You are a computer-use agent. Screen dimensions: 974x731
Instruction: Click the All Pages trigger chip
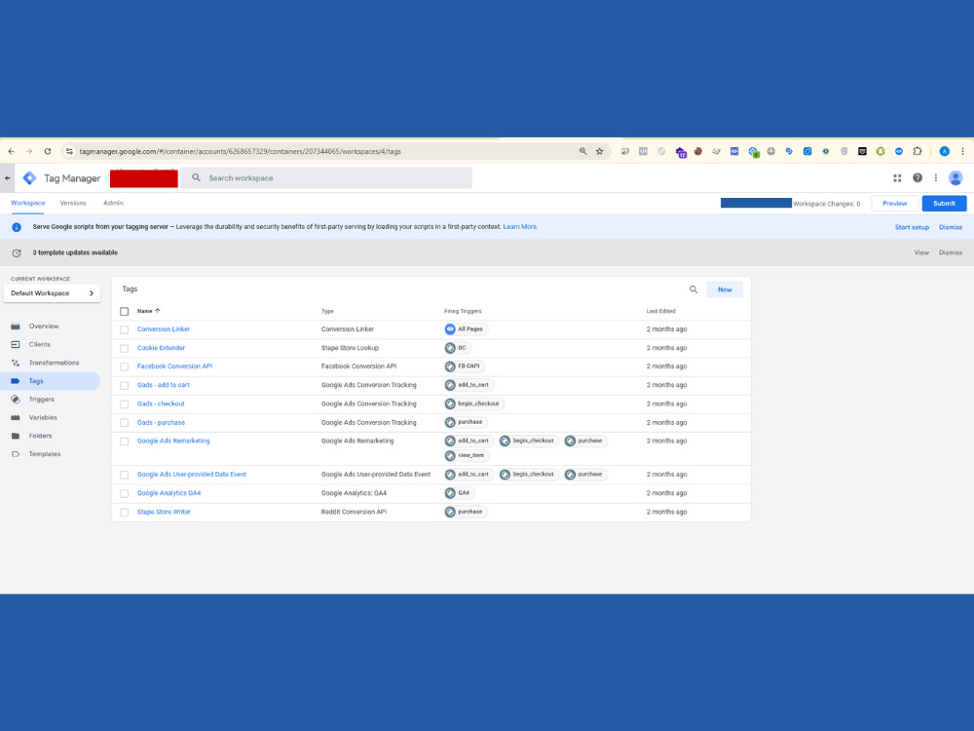tap(466, 328)
